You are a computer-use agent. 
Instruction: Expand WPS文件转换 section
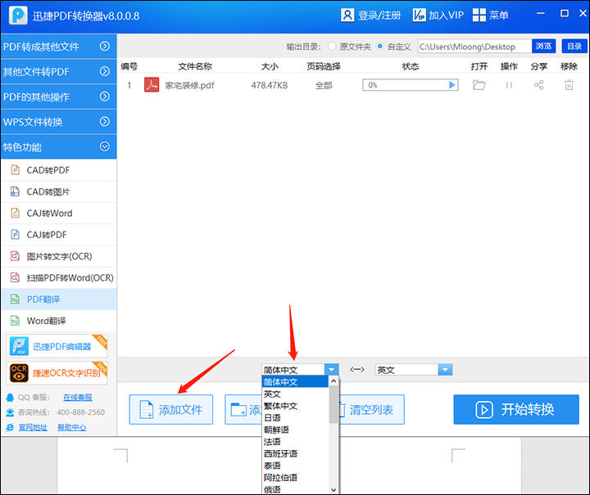pyautogui.click(x=59, y=122)
